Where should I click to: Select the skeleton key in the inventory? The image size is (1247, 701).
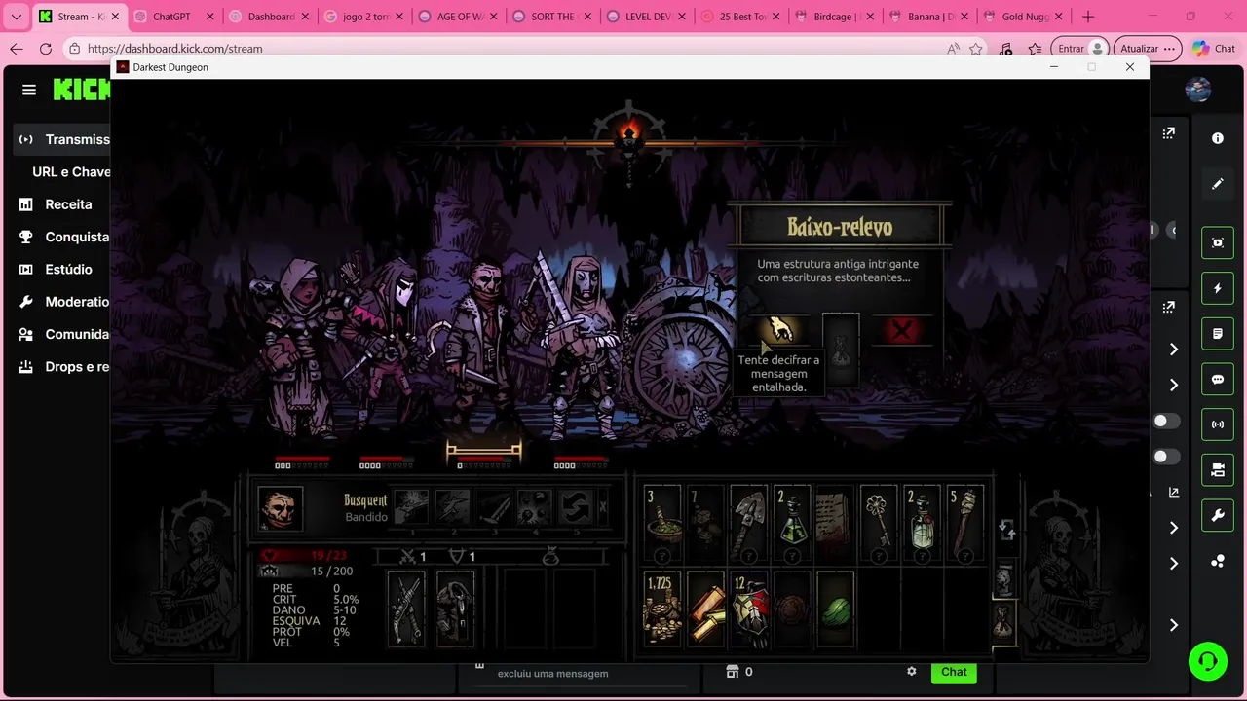coord(879,526)
